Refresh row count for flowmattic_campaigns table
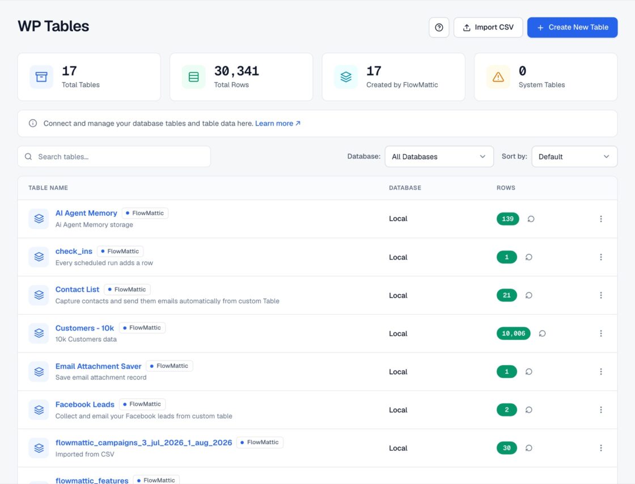 [529, 448]
